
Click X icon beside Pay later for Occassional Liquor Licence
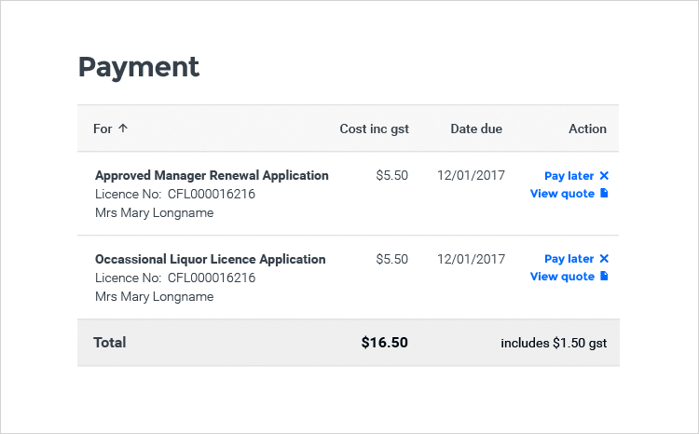point(604,259)
